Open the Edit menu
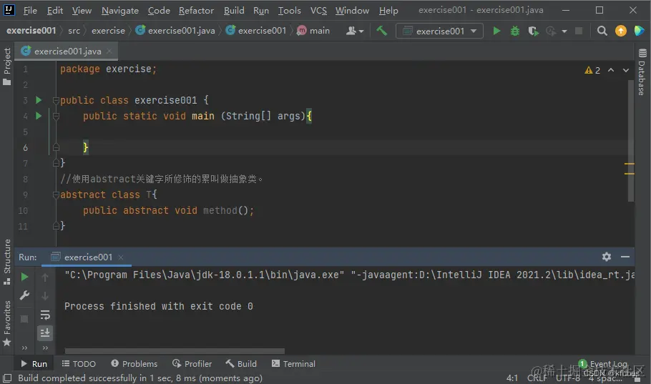651x384 pixels. (x=55, y=11)
